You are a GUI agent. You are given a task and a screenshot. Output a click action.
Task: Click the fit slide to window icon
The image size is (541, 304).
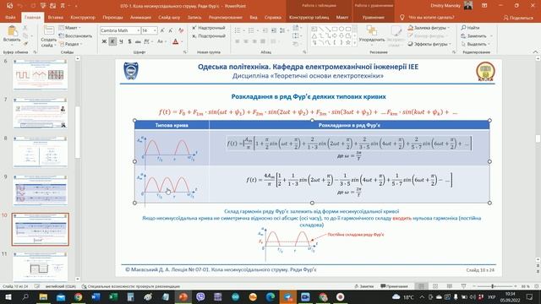click(536, 286)
